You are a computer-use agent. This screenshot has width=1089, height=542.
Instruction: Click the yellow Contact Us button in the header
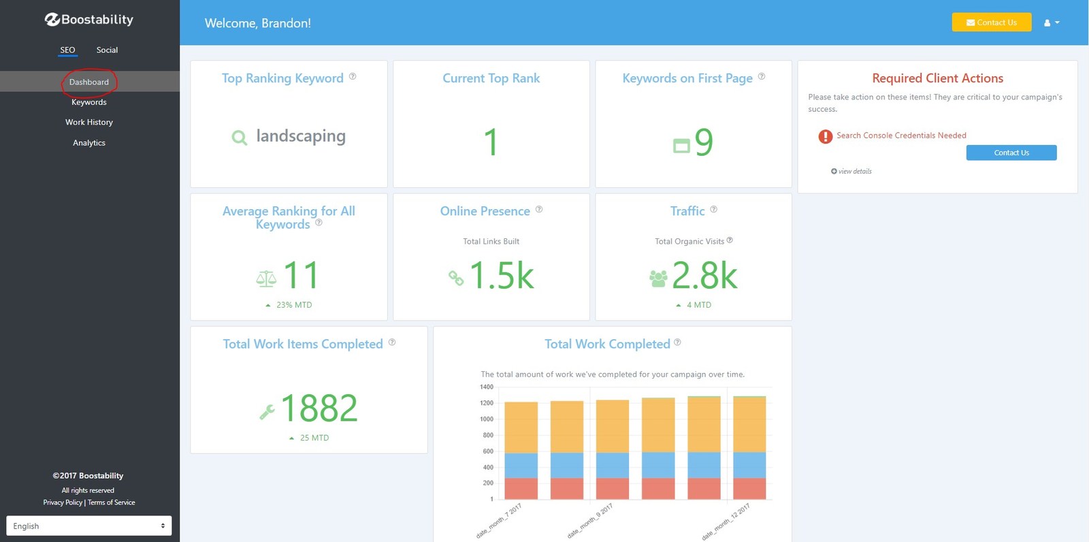992,22
